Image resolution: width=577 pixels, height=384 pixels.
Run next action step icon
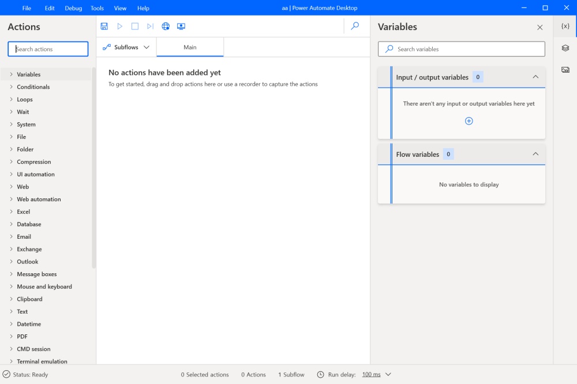[150, 26]
